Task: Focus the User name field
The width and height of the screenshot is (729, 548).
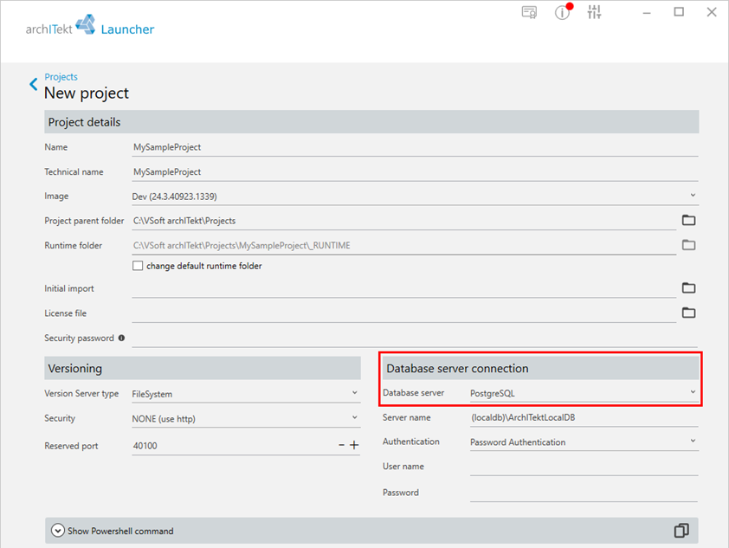Action: 584,467
